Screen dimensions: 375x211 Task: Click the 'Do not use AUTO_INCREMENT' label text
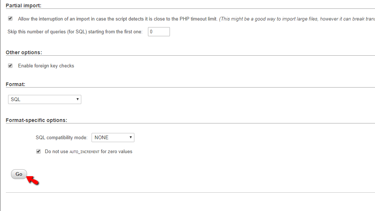coord(88,152)
